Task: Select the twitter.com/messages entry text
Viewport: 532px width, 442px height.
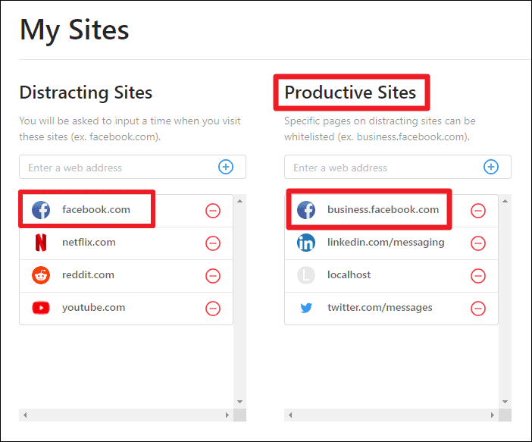Action: [380, 308]
